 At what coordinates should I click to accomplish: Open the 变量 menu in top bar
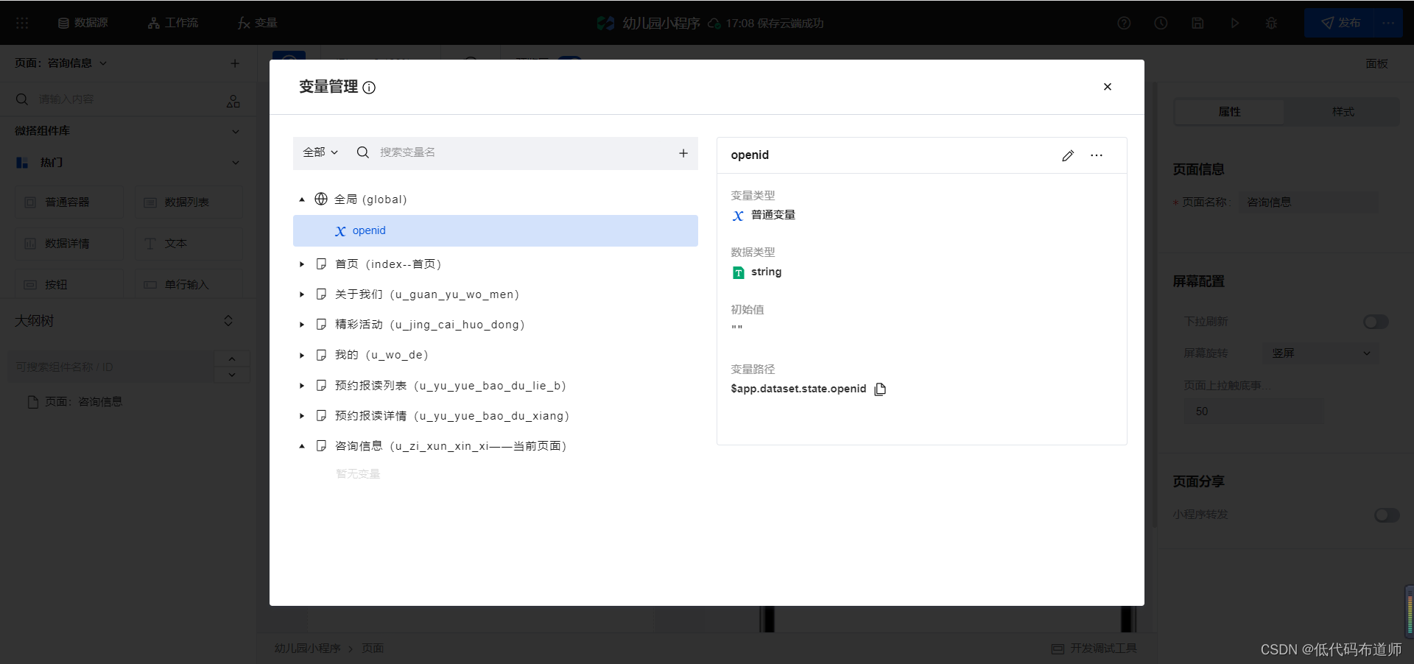point(258,23)
